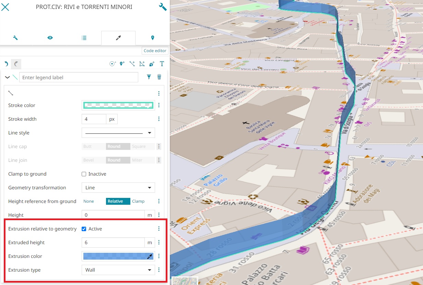
Task: Delete the rule with trash icon
Action: 159,77
